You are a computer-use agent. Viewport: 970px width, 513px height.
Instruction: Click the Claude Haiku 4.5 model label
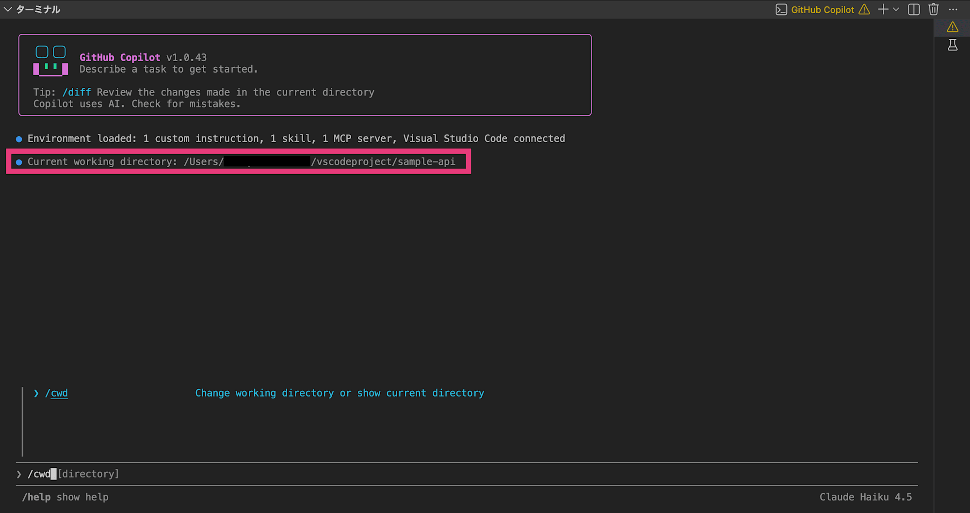(866, 497)
